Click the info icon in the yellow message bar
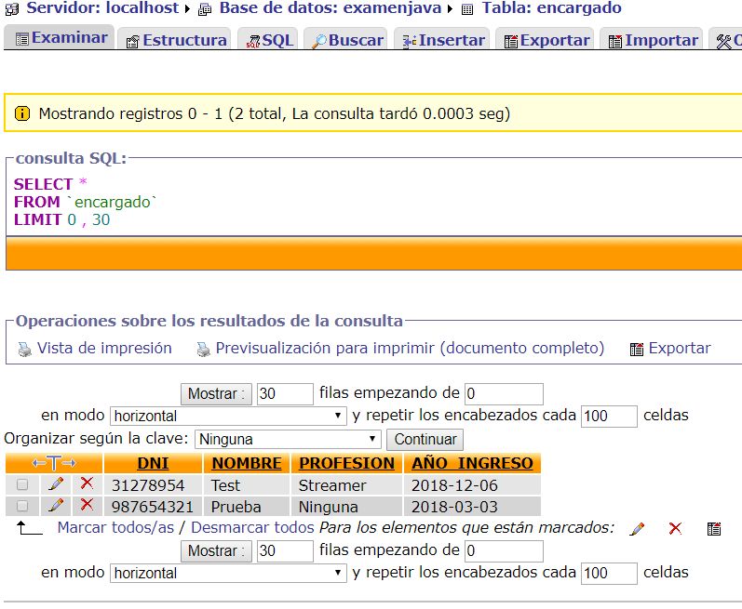This screenshot has height=609, width=742. pyautogui.click(x=21, y=113)
